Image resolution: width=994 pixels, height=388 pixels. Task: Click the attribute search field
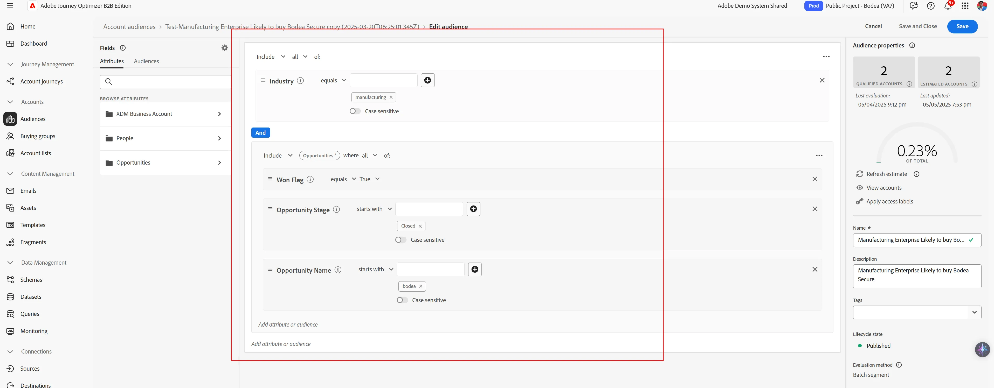(x=166, y=82)
